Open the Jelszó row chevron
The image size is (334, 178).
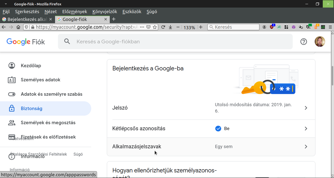point(306,108)
